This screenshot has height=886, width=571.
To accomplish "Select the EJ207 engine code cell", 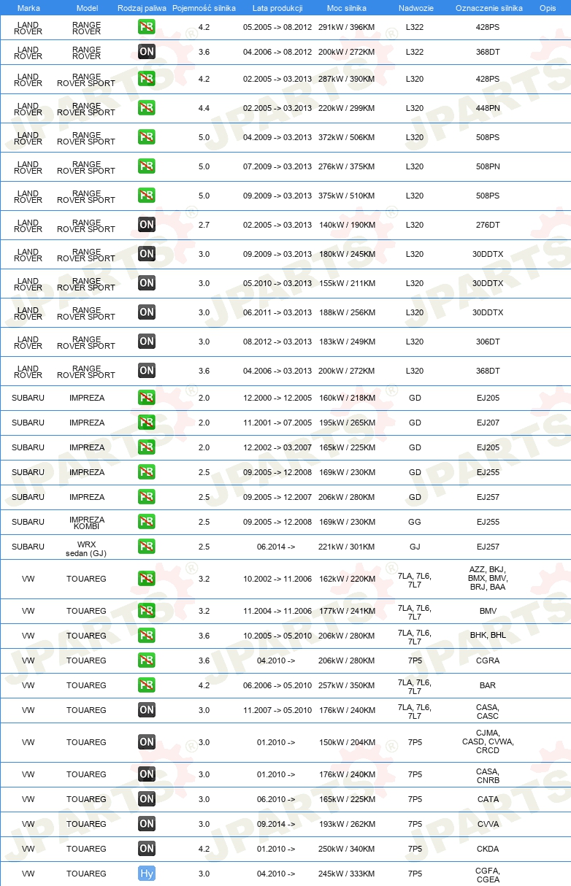I will [x=488, y=423].
